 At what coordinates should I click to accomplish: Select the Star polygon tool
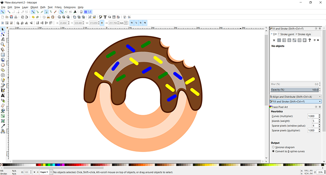coord(3,70)
